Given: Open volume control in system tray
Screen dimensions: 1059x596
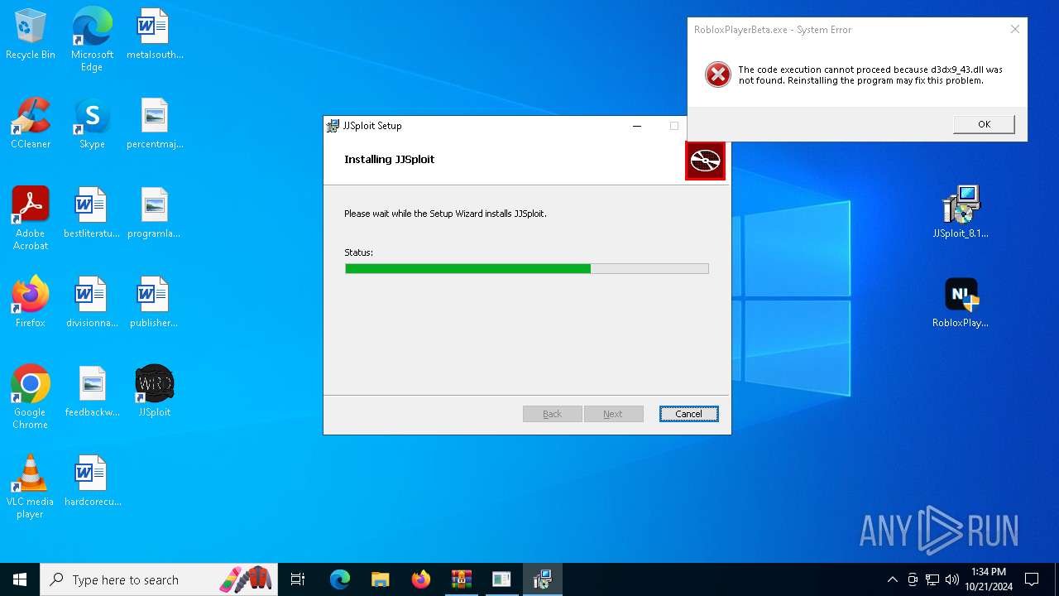Looking at the screenshot, I should 952,579.
